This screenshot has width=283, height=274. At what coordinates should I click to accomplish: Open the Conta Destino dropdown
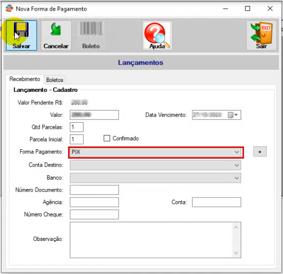156,165
